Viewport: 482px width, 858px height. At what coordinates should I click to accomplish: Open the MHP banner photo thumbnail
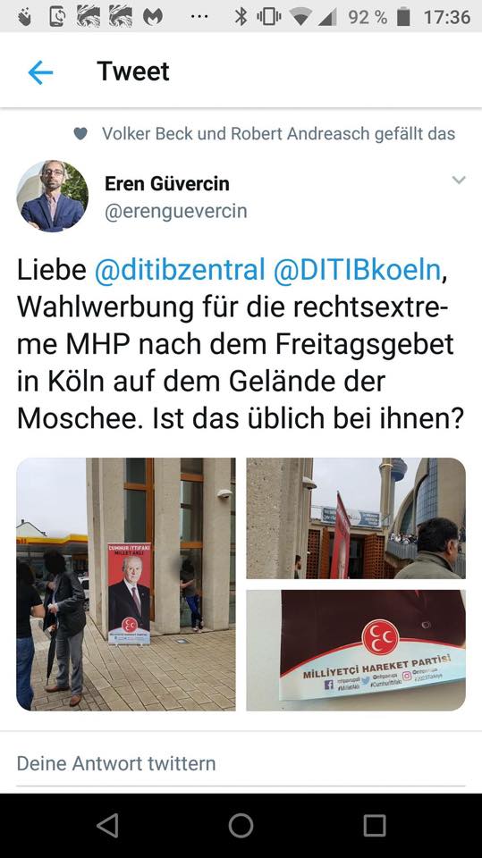click(x=126, y=584)
